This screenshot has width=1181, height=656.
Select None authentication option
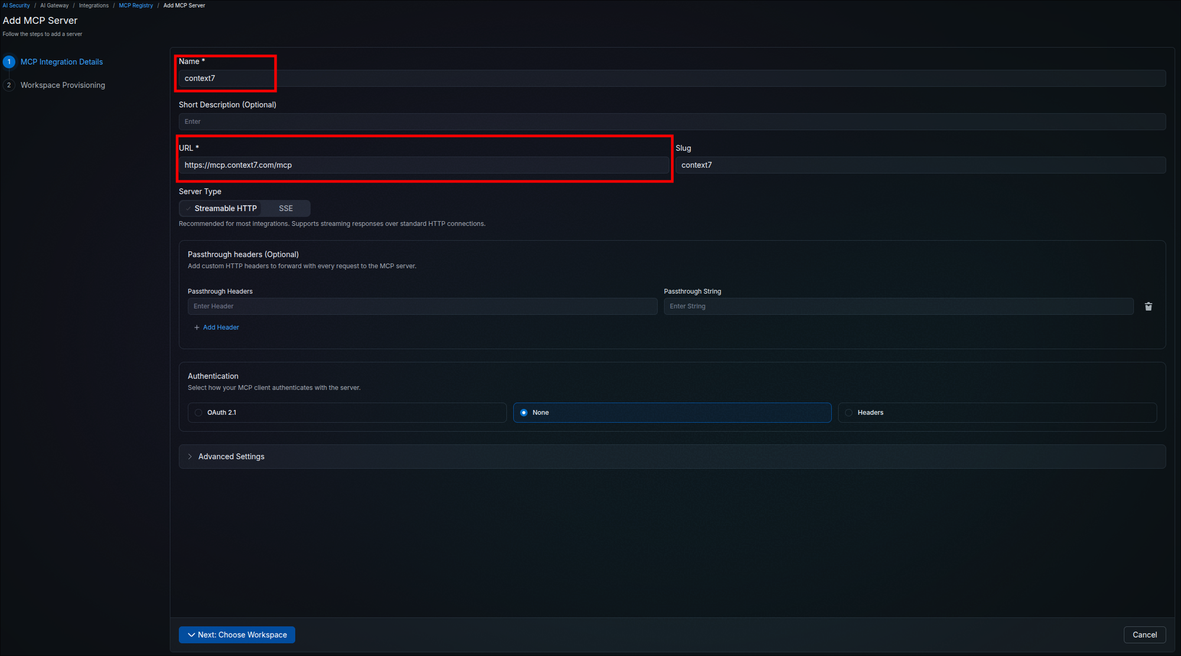point(672,412)
